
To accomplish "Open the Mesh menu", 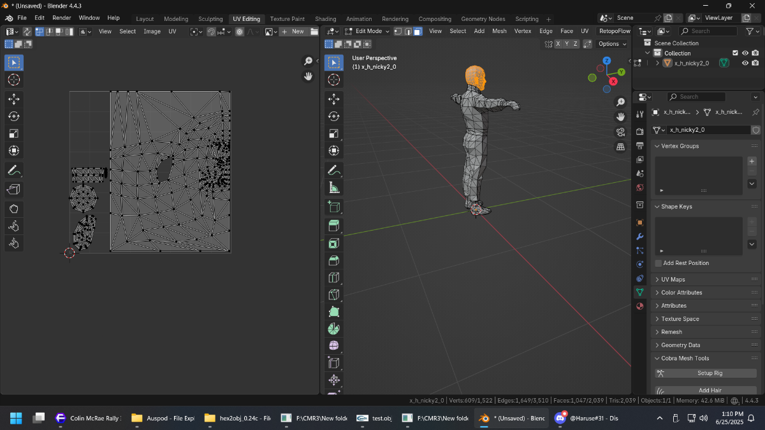I will click(x=499, y=31).
